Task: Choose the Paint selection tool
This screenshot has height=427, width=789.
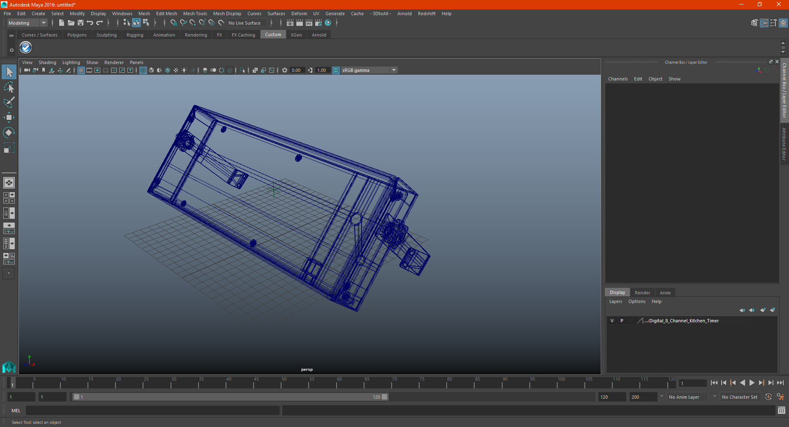Action: tap(9, 102)
